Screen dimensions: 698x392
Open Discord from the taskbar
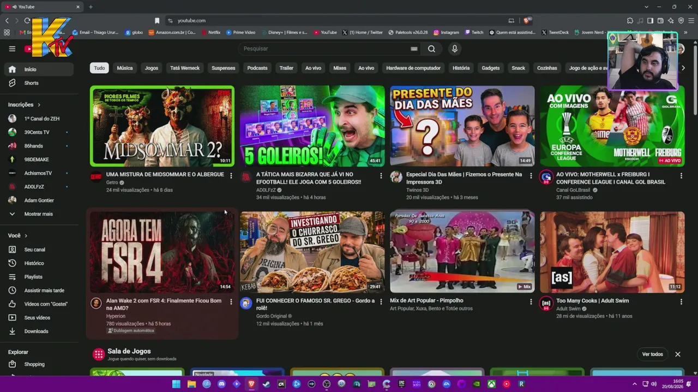pyautogui.click(x=221, y=384)
